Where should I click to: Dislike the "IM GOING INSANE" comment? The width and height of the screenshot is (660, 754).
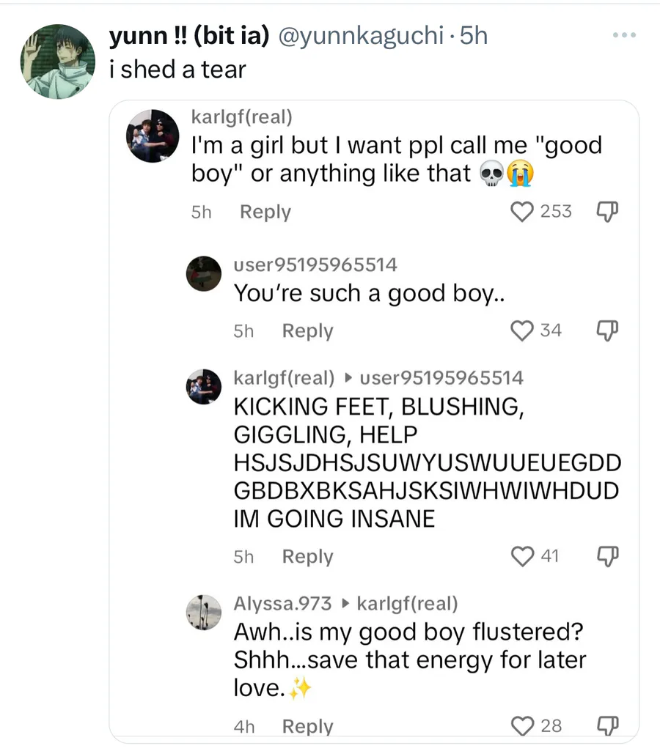[606, 557]
